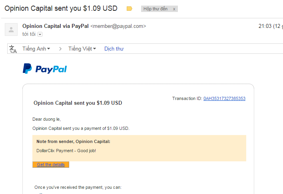Click the Dịch thư translate link
This screenshot has height=194, width=283.
pos(114,49)
